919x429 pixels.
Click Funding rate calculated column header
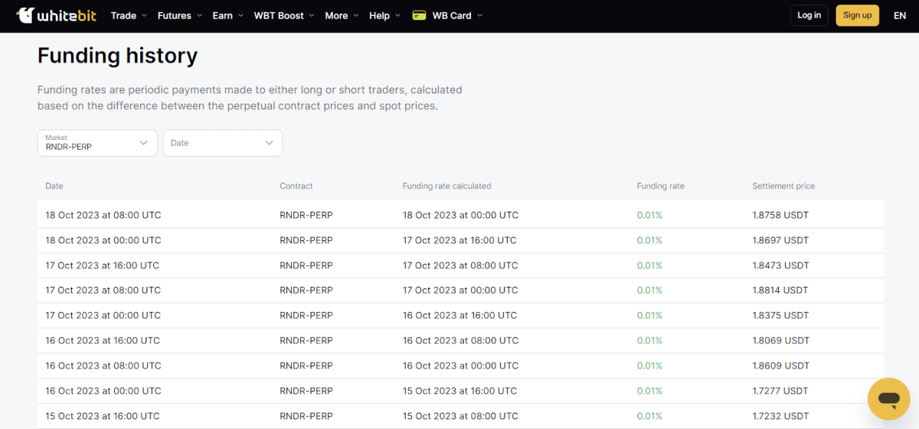tap(447, 186)
